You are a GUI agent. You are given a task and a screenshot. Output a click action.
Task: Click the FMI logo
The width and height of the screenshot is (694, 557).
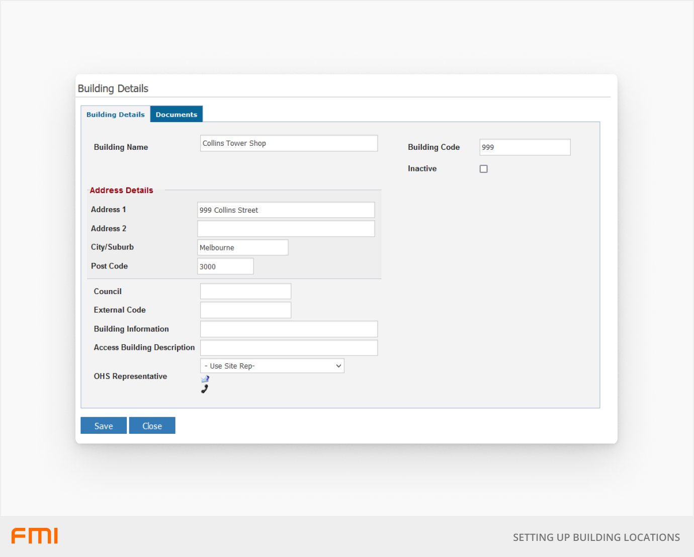point(35,536)
